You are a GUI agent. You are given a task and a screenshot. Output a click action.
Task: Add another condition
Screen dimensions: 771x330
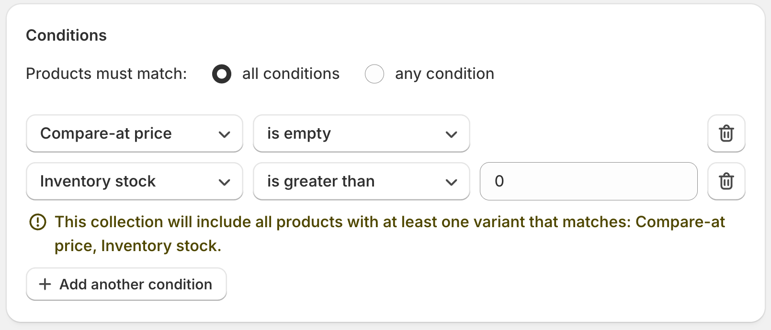(126, 284)
